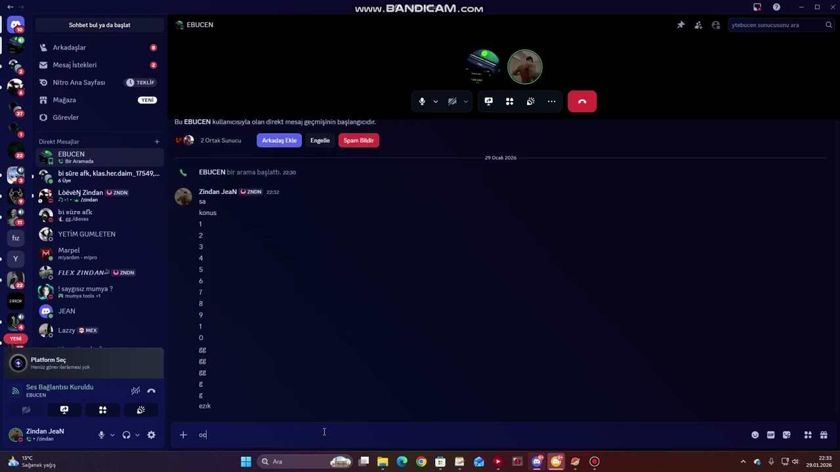
Task: Open the ERROR server icon
Action: tap(16, 301)
